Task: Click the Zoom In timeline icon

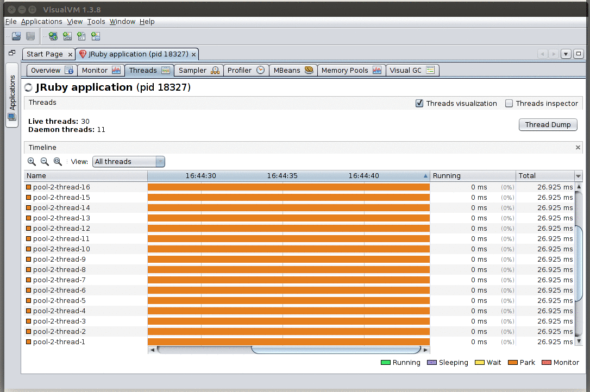Action: click(32, 161)
